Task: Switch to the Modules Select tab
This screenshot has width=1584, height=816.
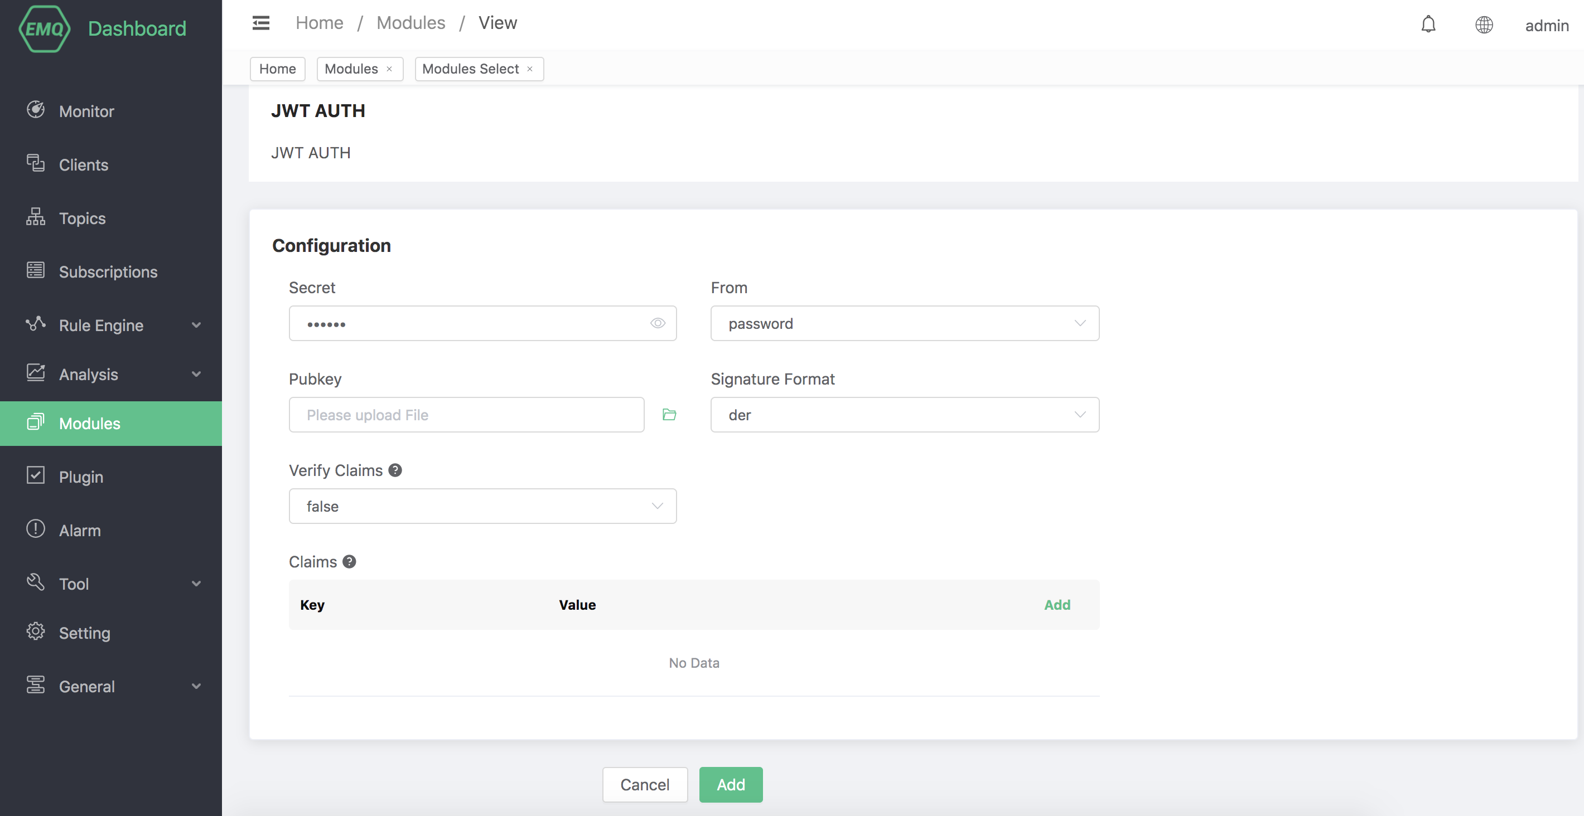Action: click(x=470, y=69)
